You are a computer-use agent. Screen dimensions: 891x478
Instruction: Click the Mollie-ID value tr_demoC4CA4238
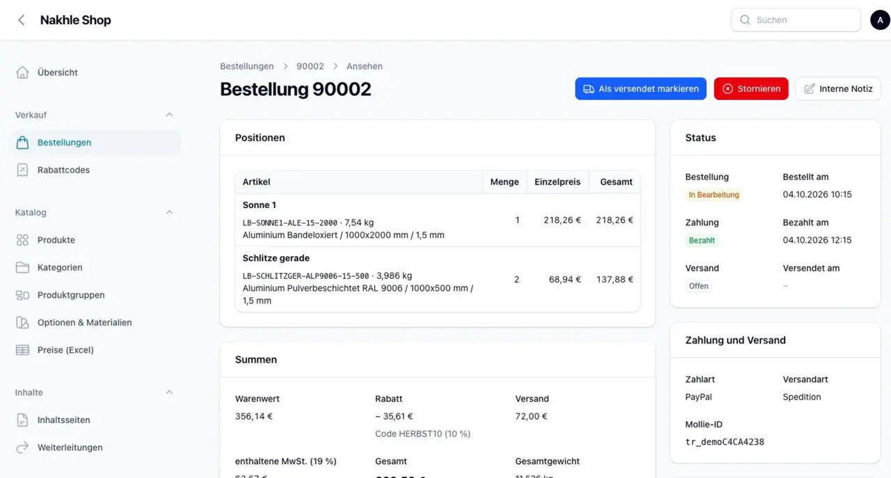(725, 442)
